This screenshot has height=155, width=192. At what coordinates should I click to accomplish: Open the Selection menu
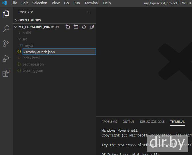[40, 3]
